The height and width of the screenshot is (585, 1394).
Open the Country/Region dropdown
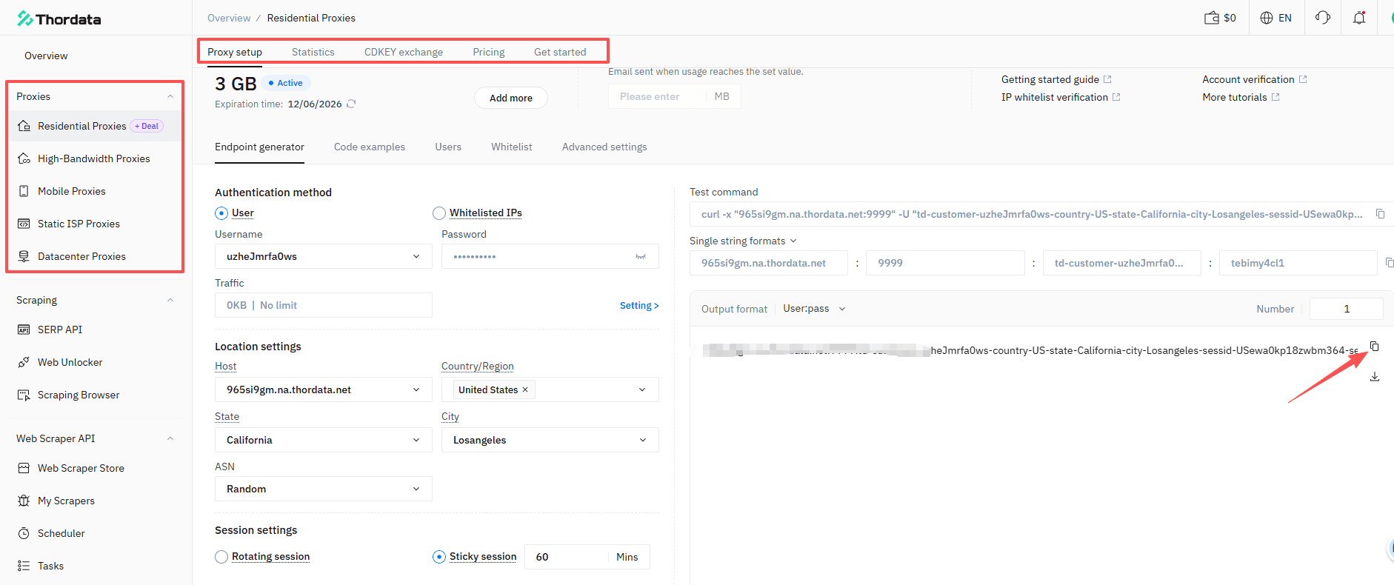click(550, 390)
